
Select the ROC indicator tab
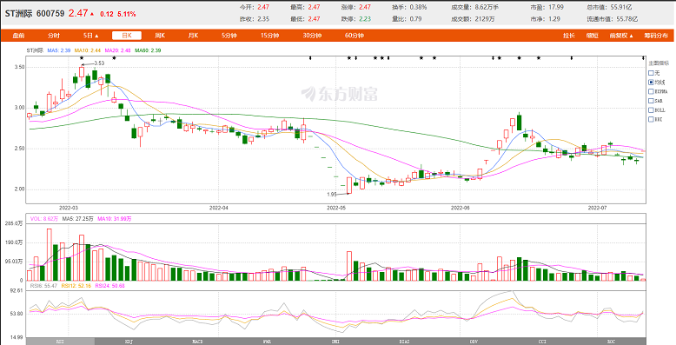pos(612,342)
